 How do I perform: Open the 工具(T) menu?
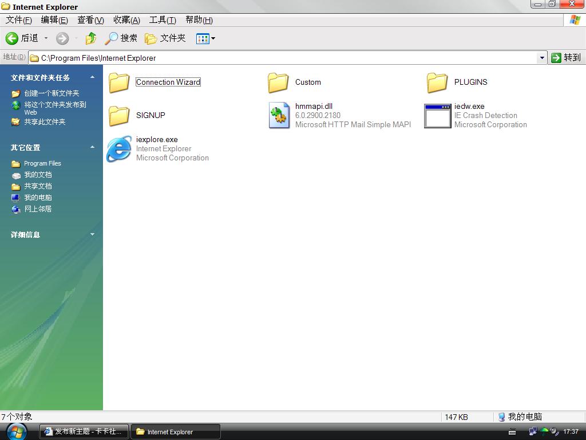[162, 20]
